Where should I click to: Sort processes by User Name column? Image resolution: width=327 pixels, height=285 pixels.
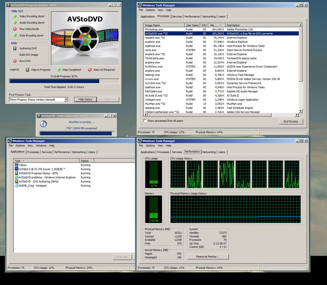click(192, 25)
